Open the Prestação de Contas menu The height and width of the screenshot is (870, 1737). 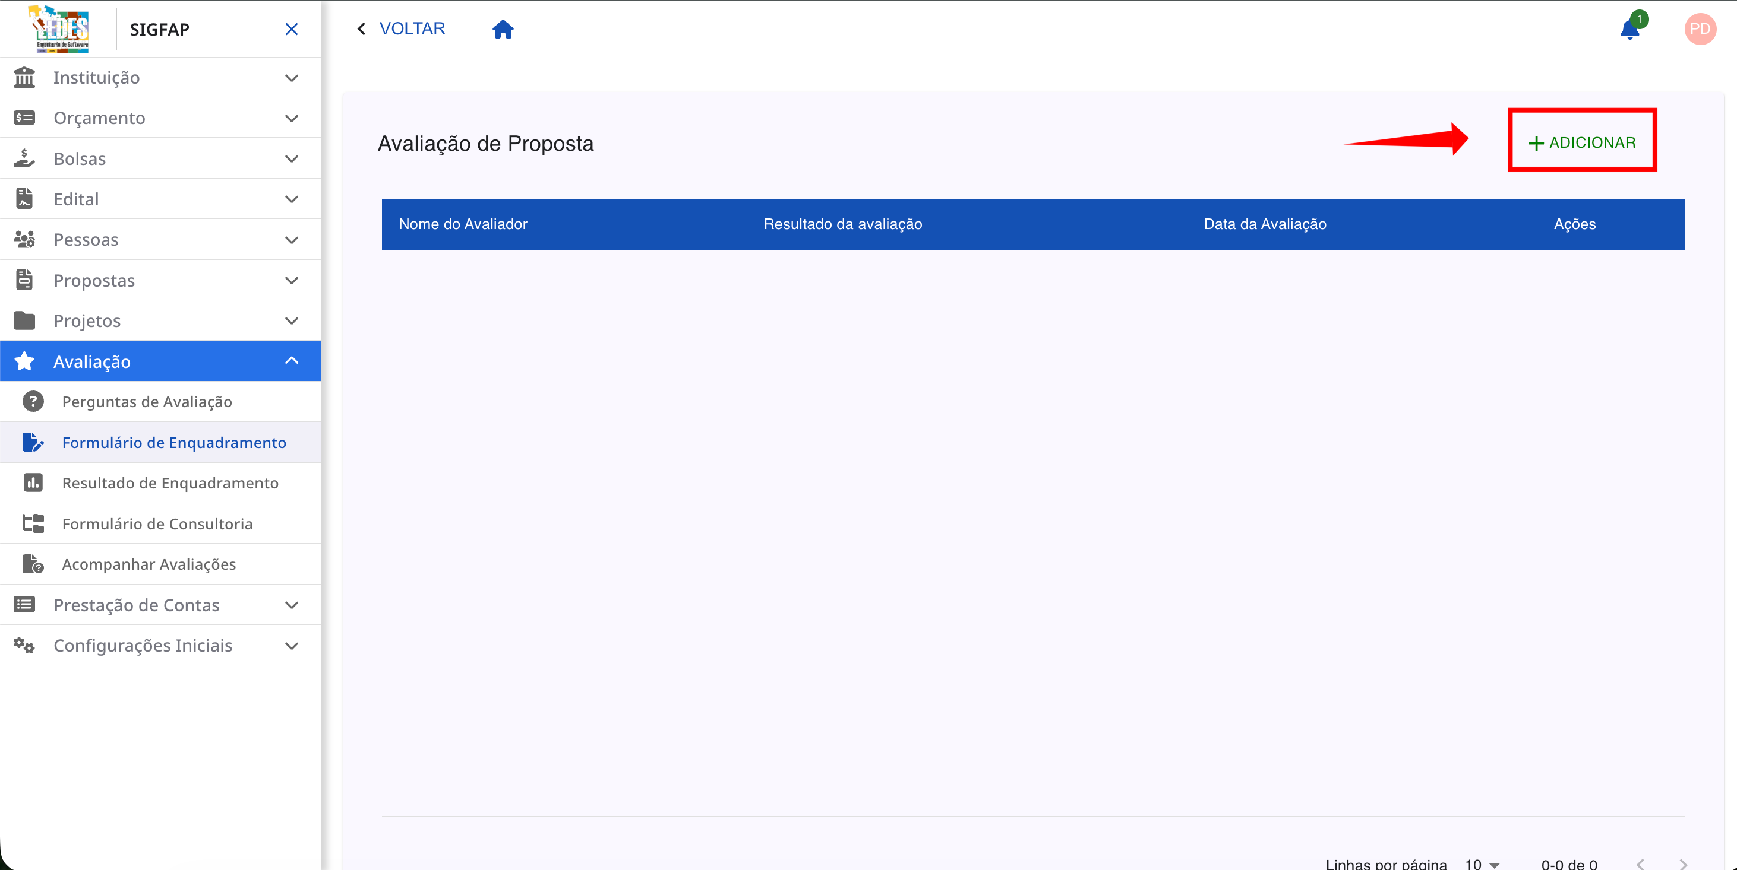click(x=160, y=605)
